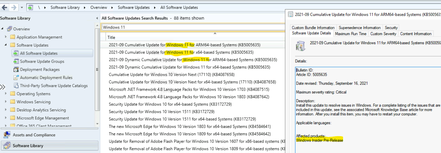Click Third-Party Software Update Catalogs icon
Image resolution: width=441 pixels, height=153 pixels.
click(16, 86)
